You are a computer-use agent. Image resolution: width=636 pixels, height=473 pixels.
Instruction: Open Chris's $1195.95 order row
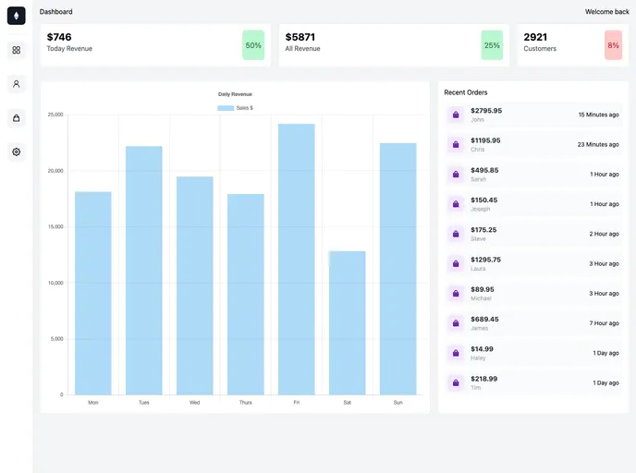point(532,144)
